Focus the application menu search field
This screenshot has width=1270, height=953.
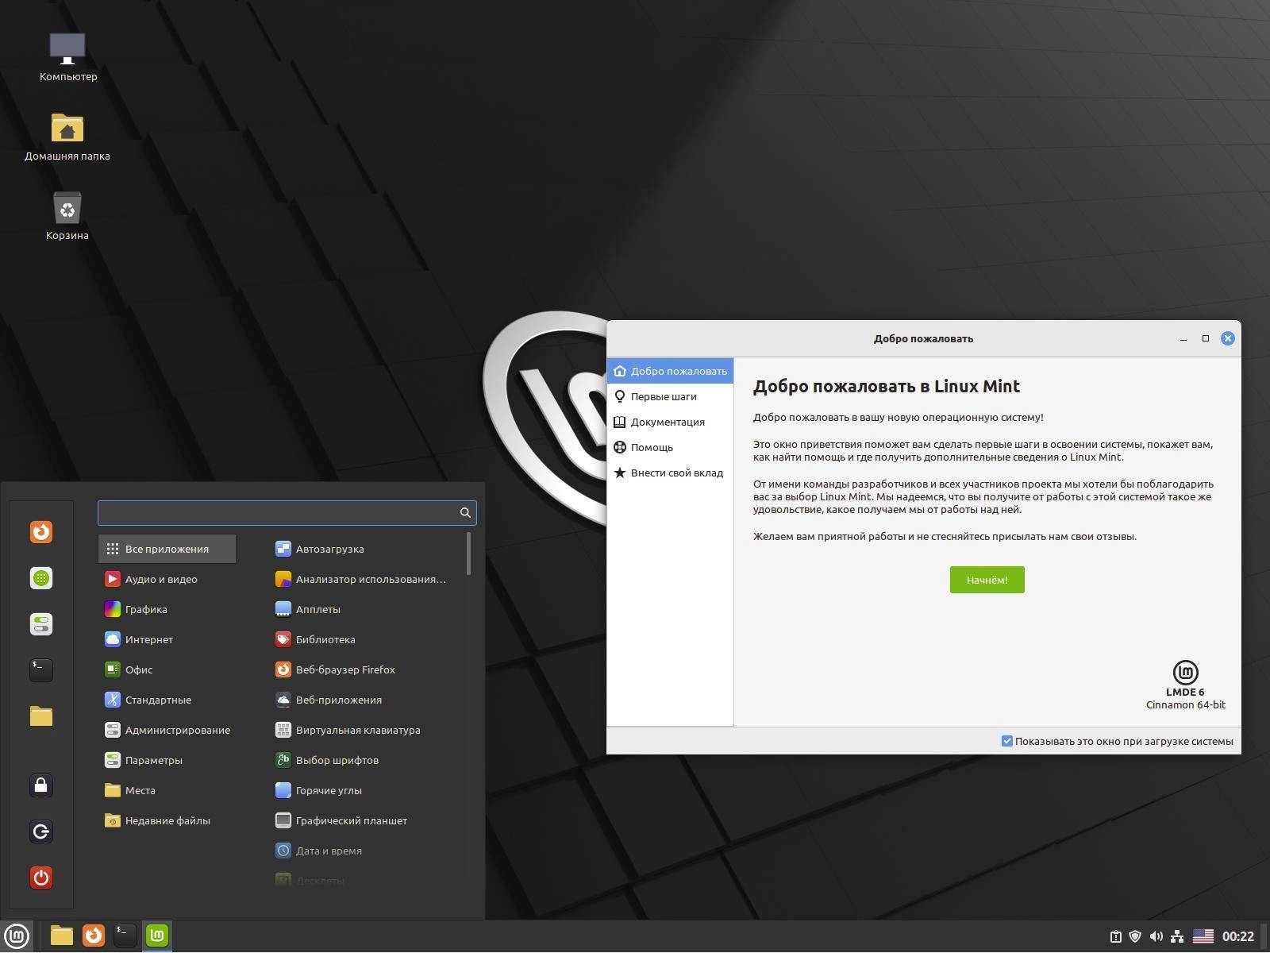[x=287, y=513]
